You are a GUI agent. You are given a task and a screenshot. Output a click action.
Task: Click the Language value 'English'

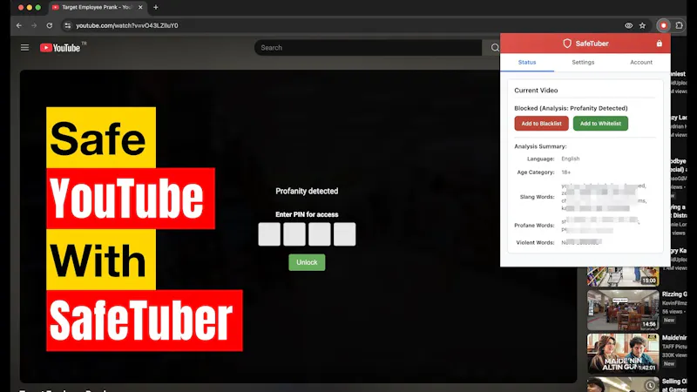[571, 159]
